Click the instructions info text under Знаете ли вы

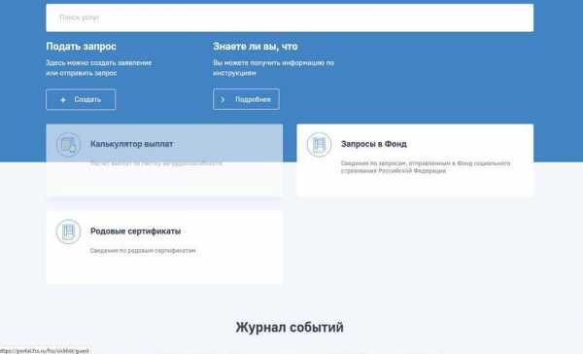273,68
